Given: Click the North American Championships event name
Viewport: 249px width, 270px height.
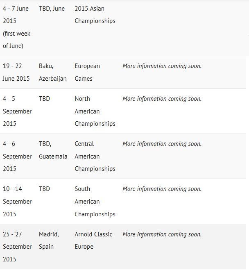Looking at the screenshot, I should click(x=95, y=111).
